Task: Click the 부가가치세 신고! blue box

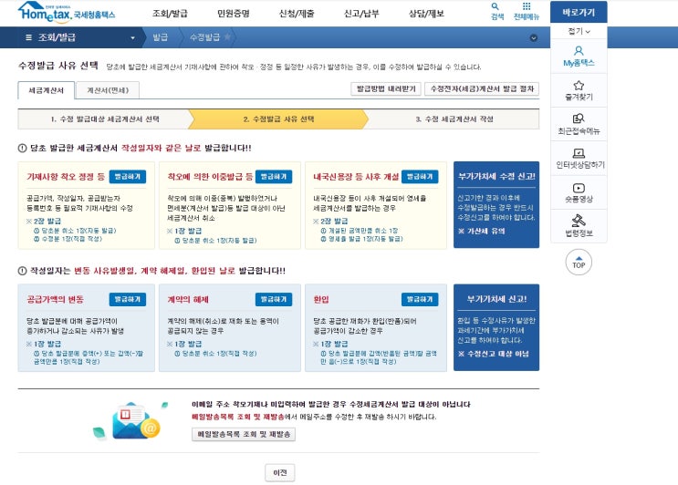Action: 496,327
